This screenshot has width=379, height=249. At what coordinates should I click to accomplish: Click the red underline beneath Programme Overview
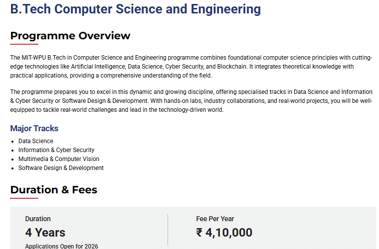(x=24, y=44)
